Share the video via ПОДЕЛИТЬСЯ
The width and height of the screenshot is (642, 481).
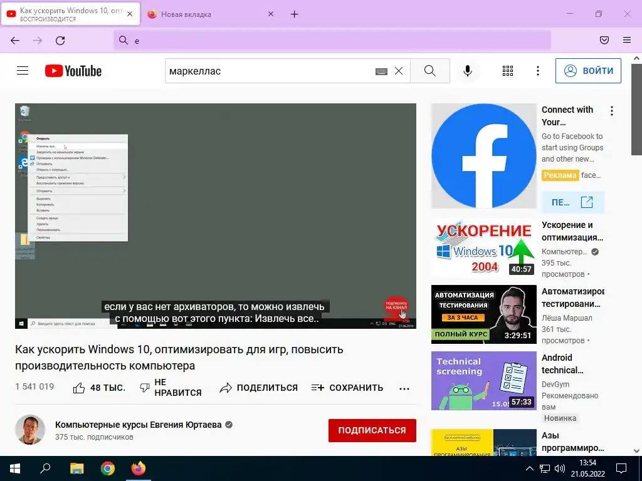(258, 387)
